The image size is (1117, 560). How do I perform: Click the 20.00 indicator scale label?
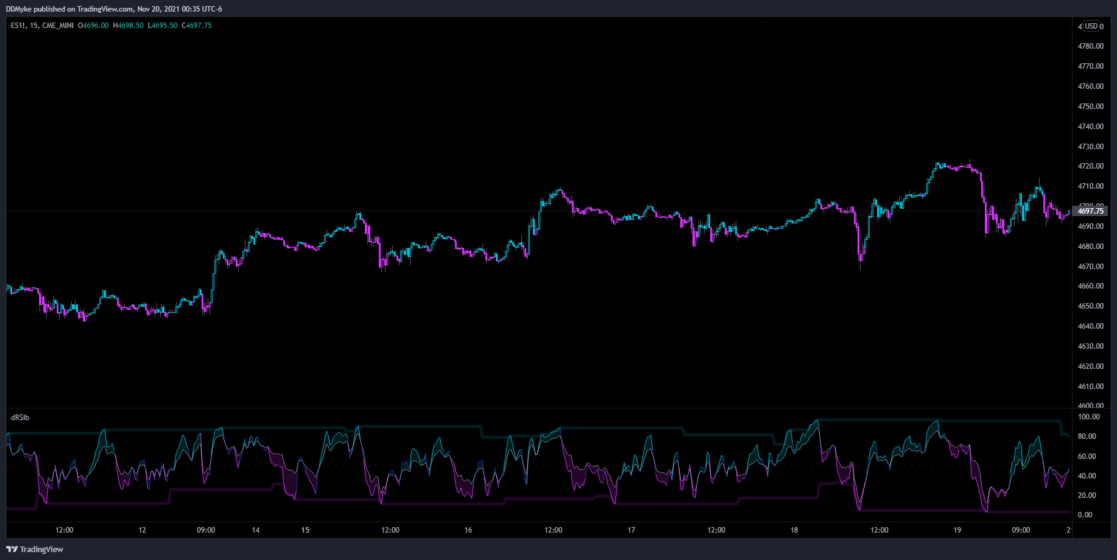click(1087, 495)
